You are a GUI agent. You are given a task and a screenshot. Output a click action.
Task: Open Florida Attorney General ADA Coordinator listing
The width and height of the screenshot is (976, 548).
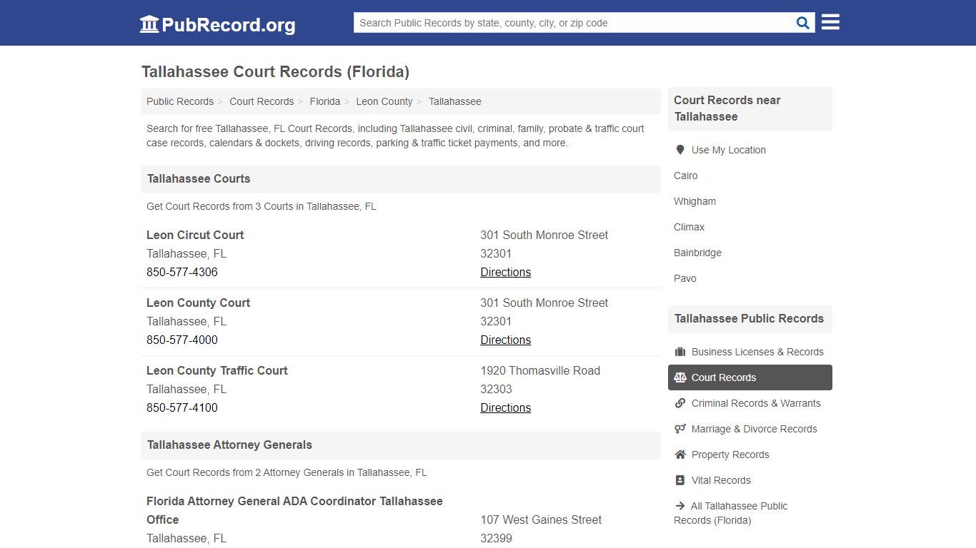pos(294,510)
